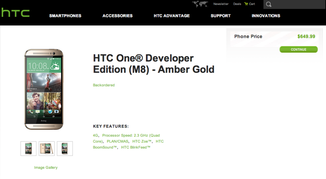Open the Accessories menu

click(117, 16)
